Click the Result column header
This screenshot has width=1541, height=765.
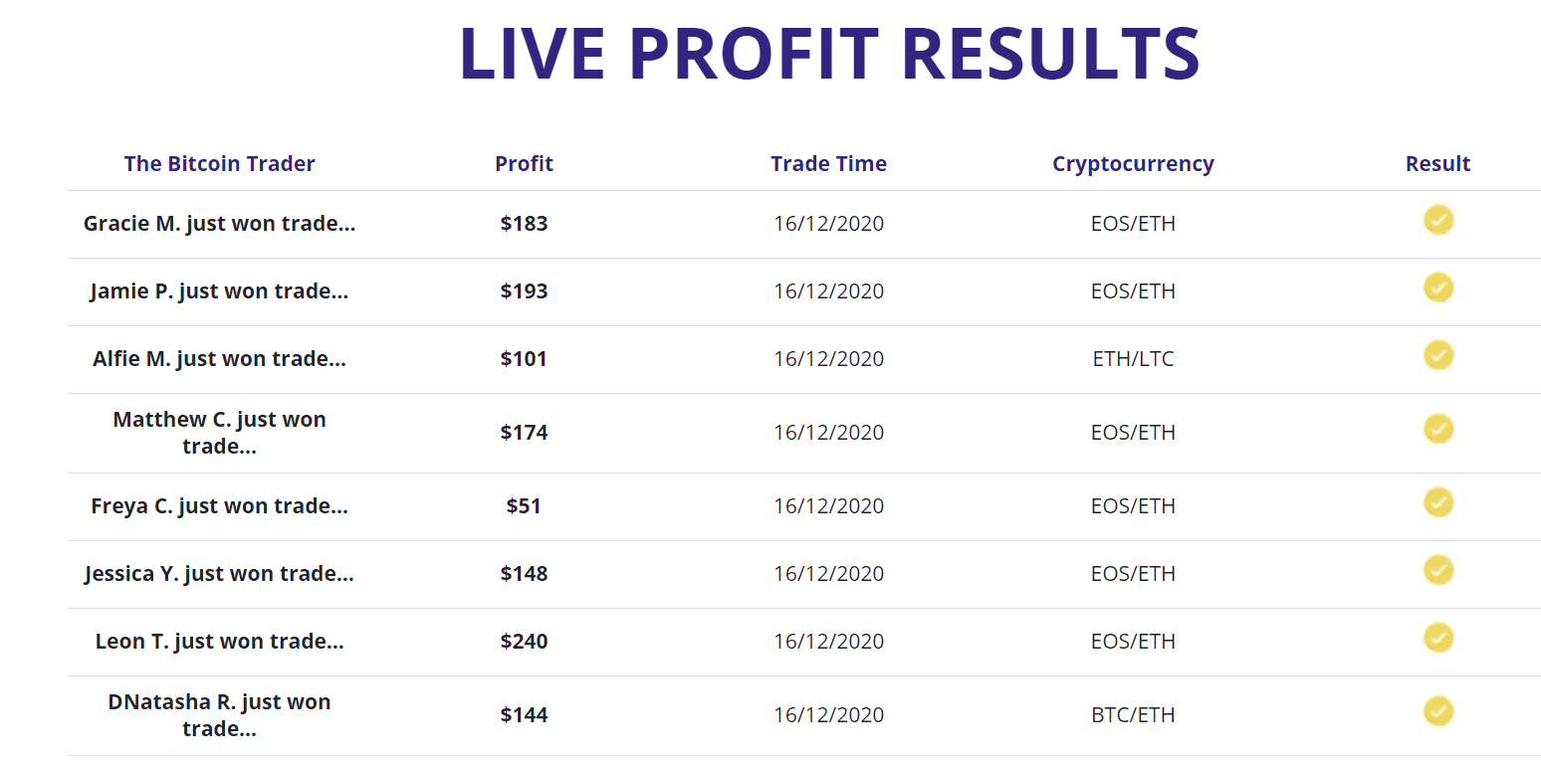click(x=1437, y=164)
